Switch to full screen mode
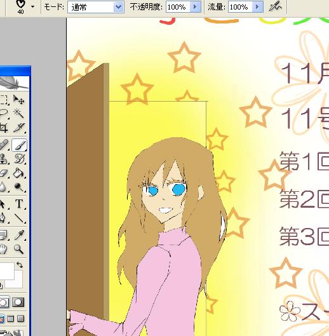The width and height of the screenshot is (329, 336). 20,319
